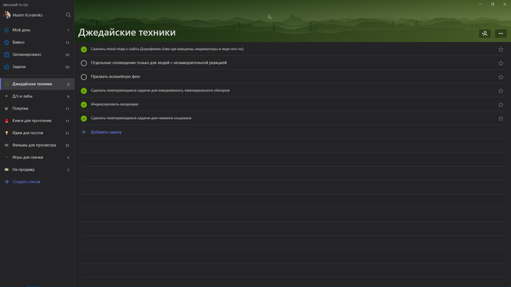Click the film icon of Фильмы для просмотра
Image resolution: width=511 pixels, height=287 pixels.
pos(7,145)
